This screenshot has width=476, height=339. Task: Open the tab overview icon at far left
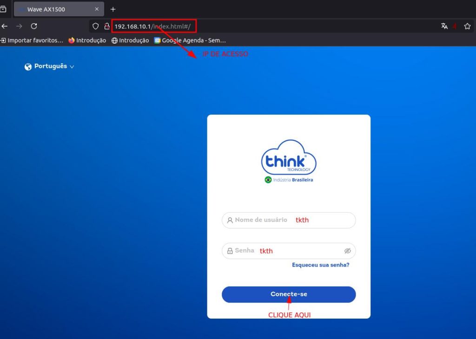3,9
